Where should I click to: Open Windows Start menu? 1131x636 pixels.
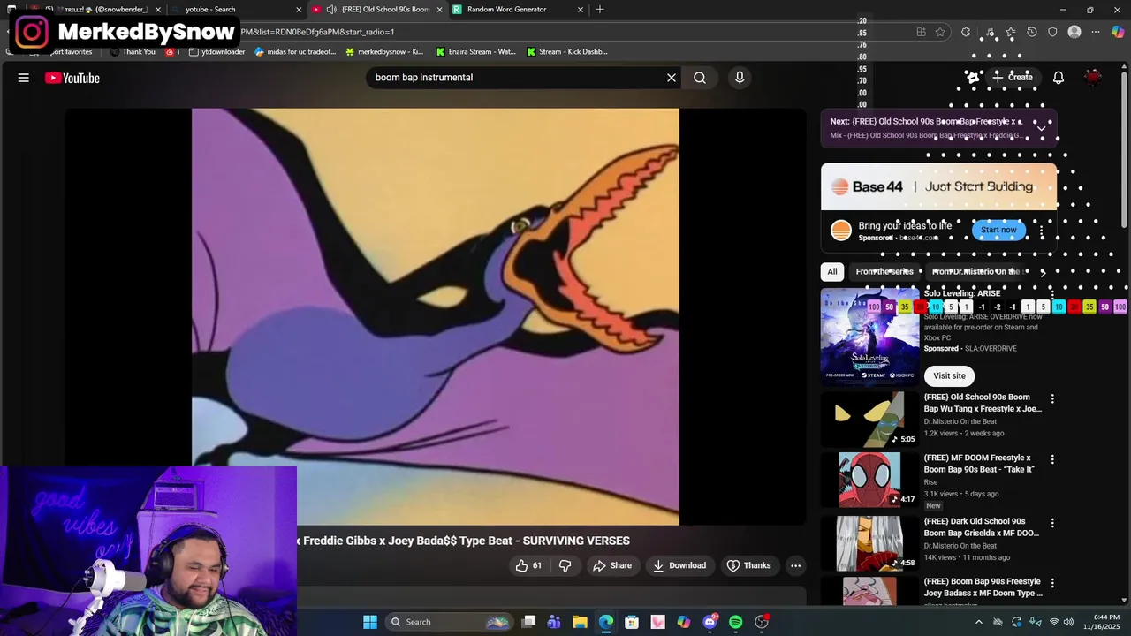(x=370, y=622)
